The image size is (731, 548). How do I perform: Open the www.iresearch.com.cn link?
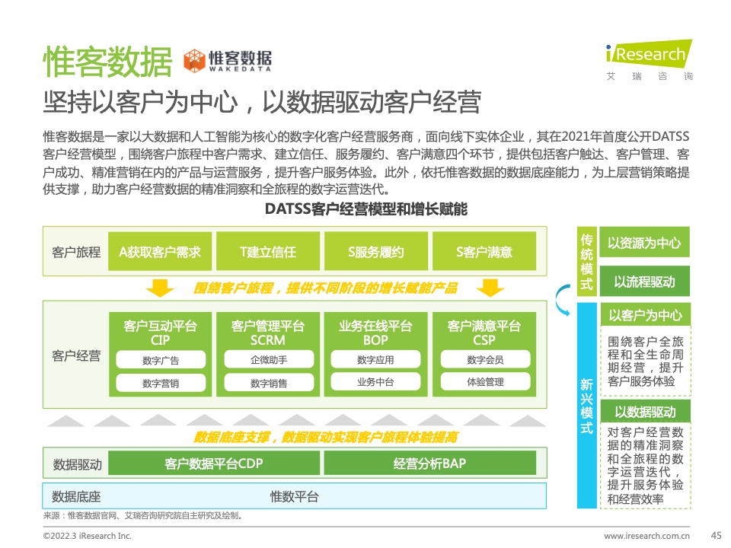pos(647,535)
